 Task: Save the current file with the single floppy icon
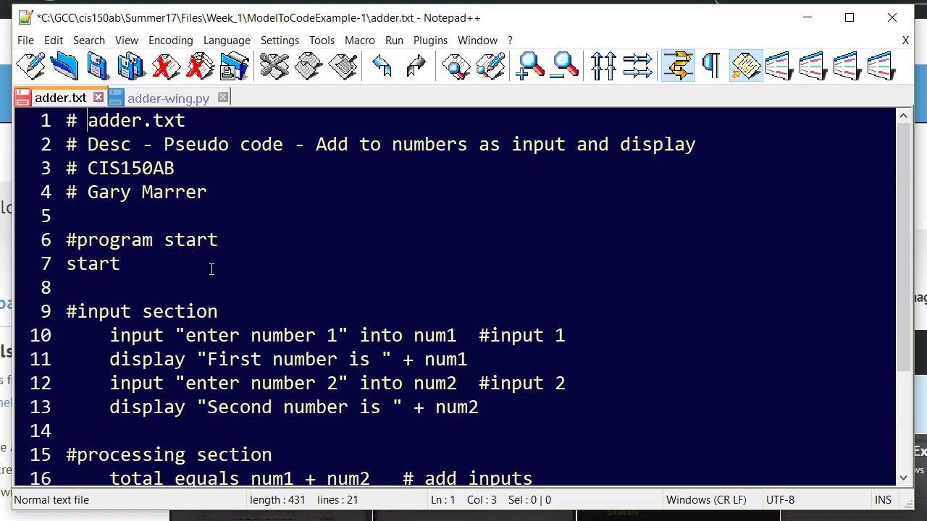pyautogui.click(x=97, y=67)
